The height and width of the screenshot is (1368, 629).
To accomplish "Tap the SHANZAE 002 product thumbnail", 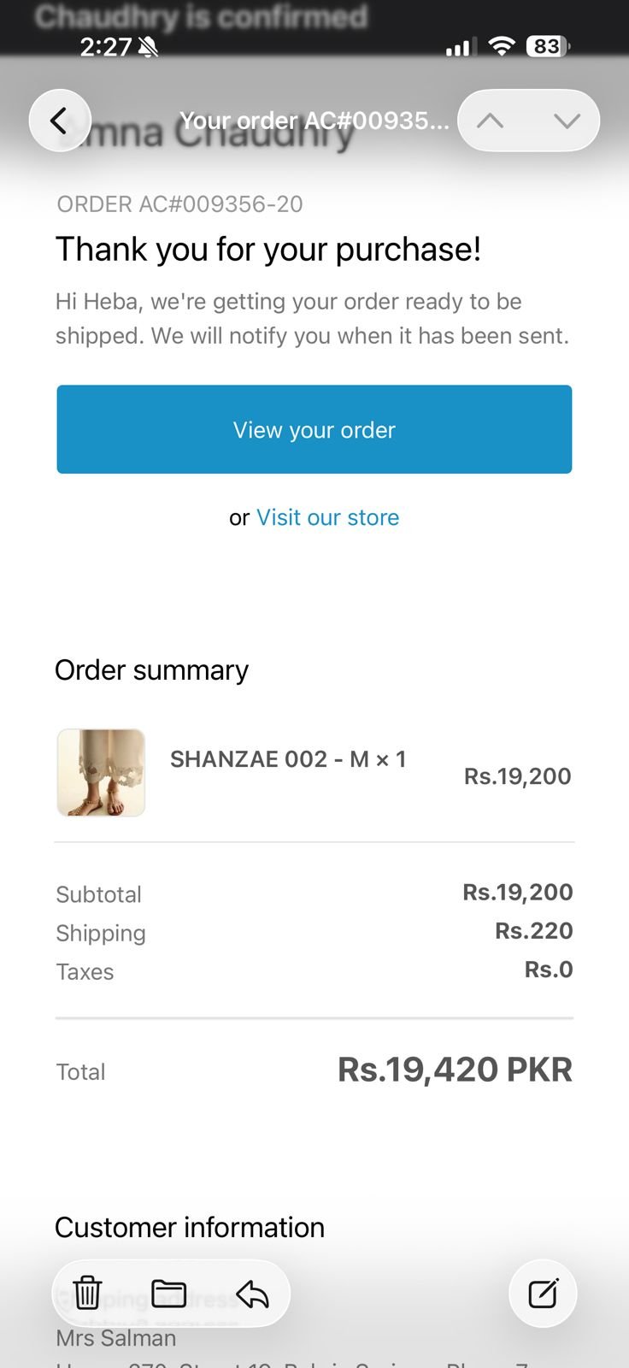I will click(x=101, y=773).
